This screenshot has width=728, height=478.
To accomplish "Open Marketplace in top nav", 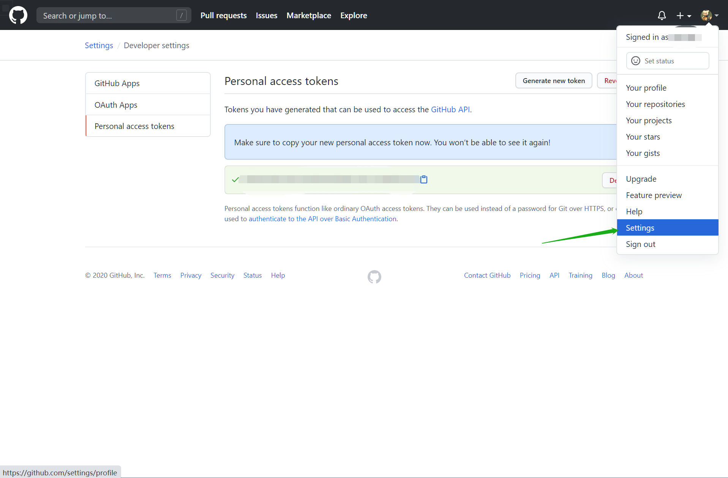I will click(308, 16).
